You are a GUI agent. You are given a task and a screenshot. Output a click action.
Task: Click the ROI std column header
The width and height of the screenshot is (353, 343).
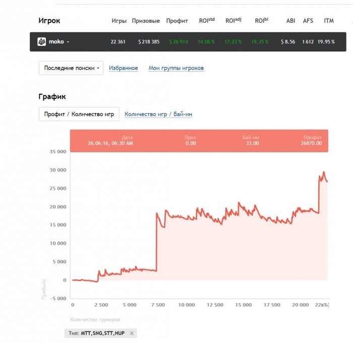pos(207,21)
